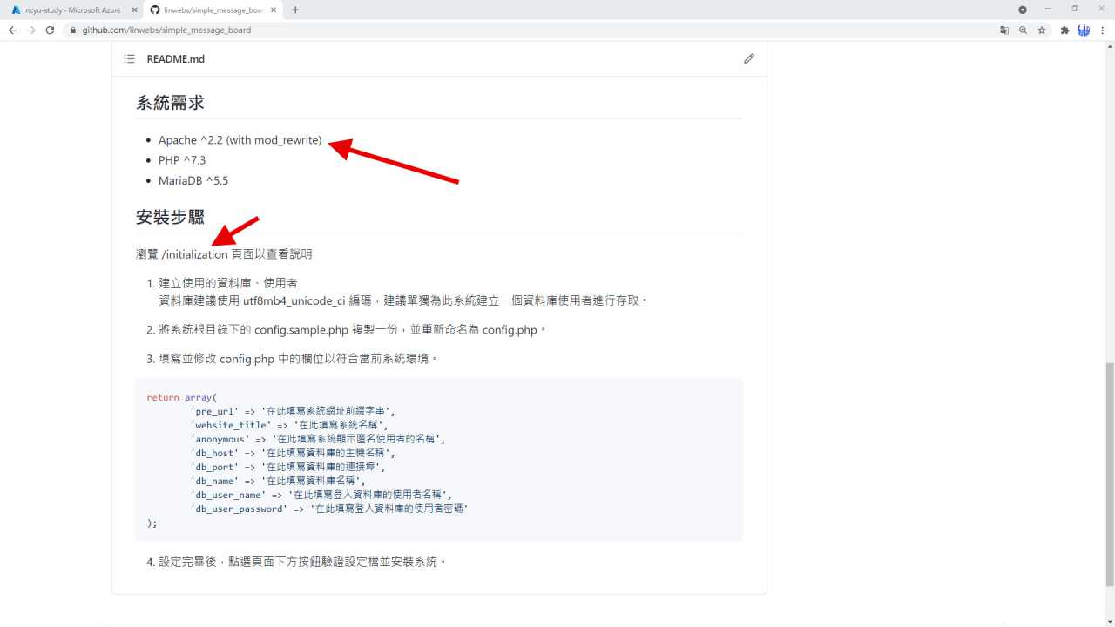Click the translate page icon

pyautogui.click(x=1004, y=30)
